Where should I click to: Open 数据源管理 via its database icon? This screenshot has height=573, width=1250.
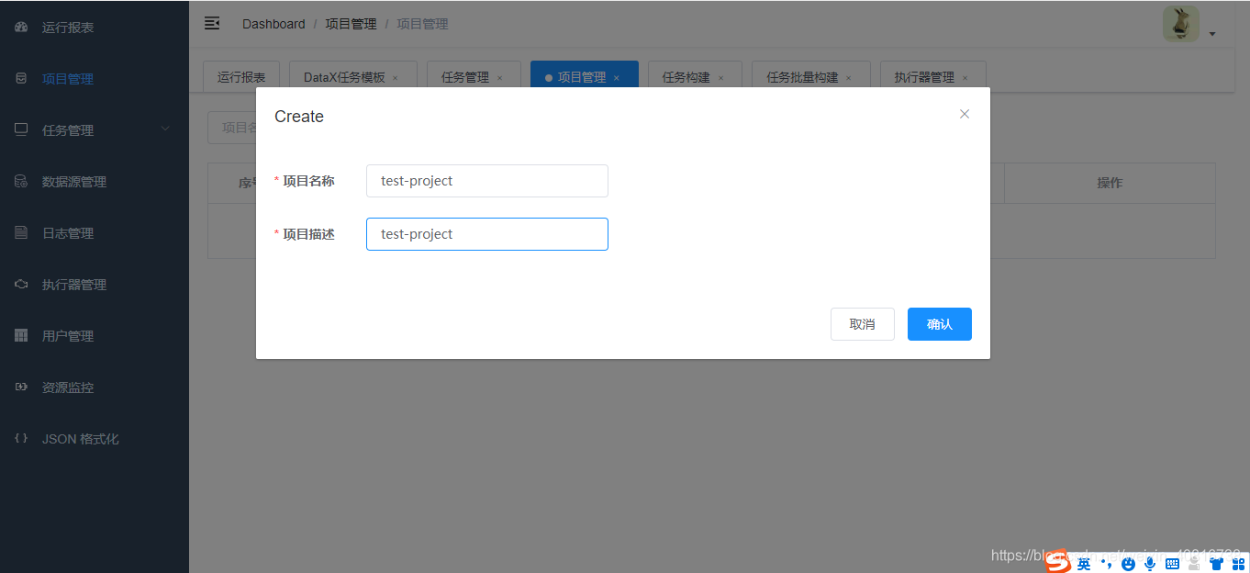coord(21,181)
